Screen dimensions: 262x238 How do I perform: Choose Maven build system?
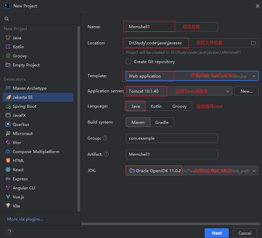click(138, 122)
